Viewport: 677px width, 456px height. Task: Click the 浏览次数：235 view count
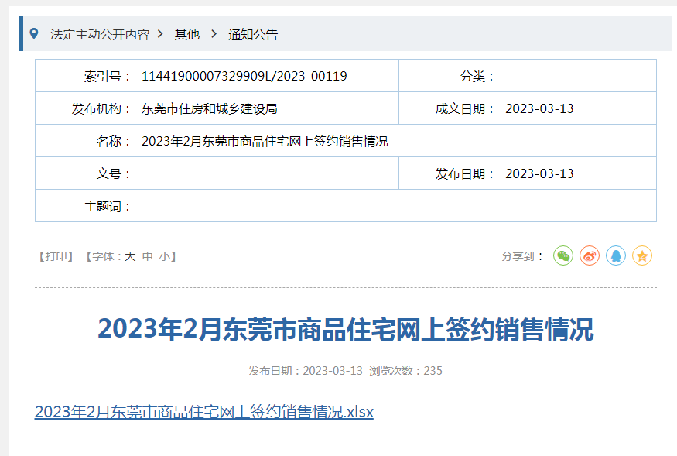(405, 371)
